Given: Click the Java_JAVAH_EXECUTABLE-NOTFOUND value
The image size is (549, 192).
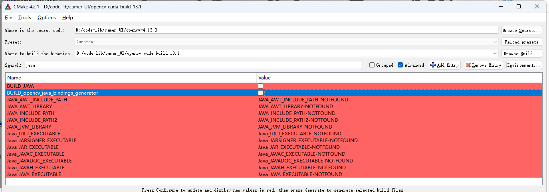Looking at the screenshot, I should tap(302, 168).
